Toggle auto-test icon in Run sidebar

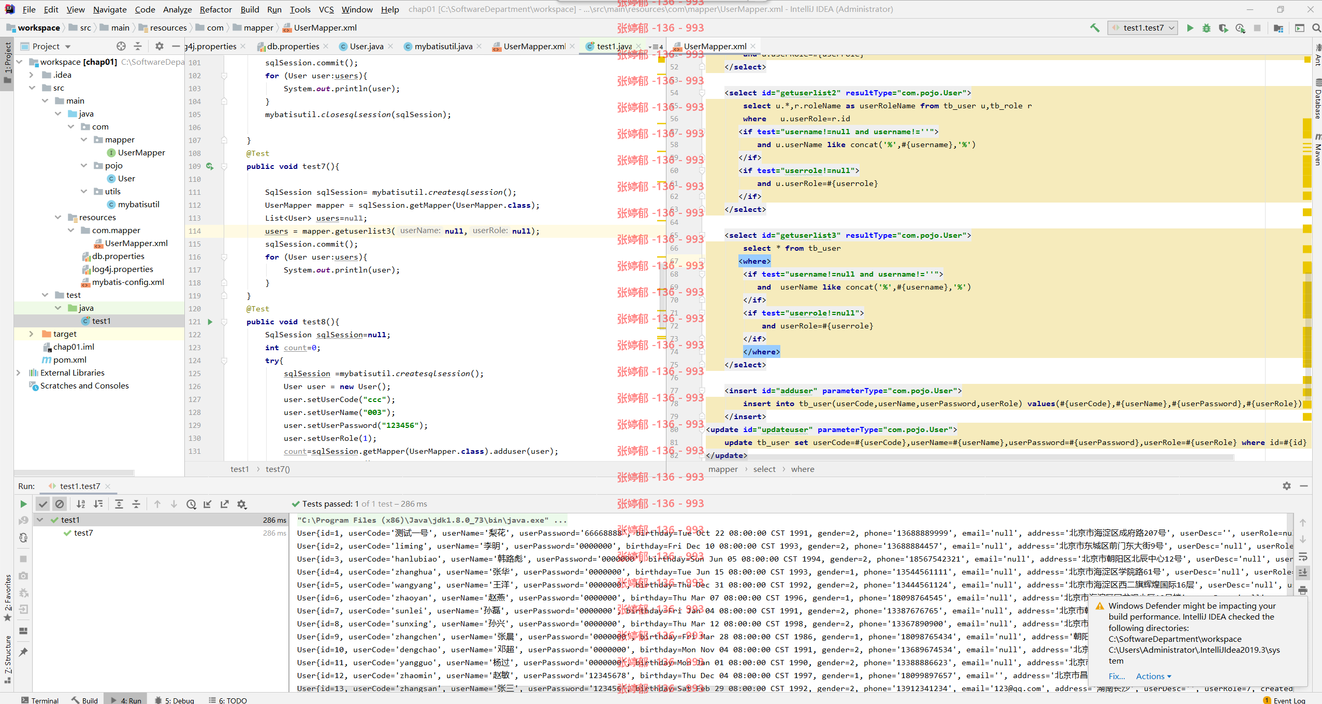23,538
